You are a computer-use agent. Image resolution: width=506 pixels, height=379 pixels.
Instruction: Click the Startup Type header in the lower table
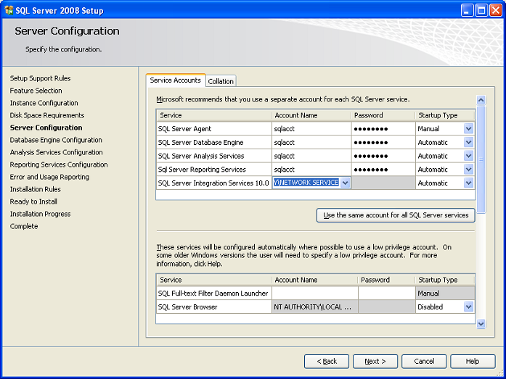pyautogui.click(x=445, y=280)
